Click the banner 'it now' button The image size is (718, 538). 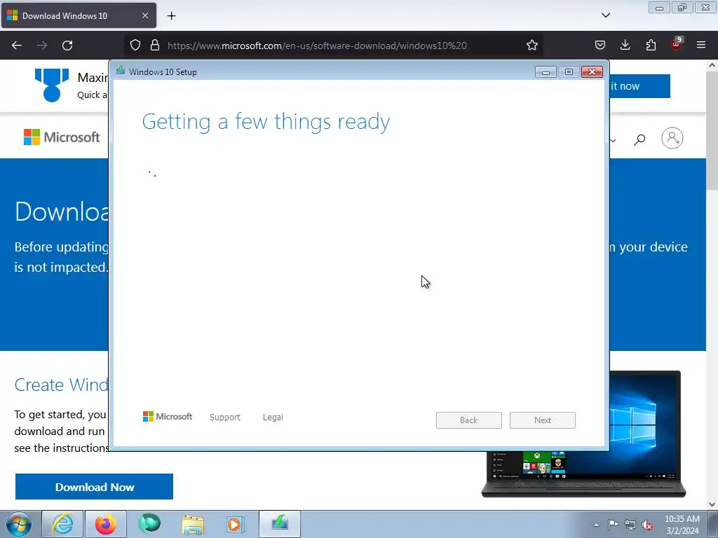pyautogui.click(x=639, y=86)
